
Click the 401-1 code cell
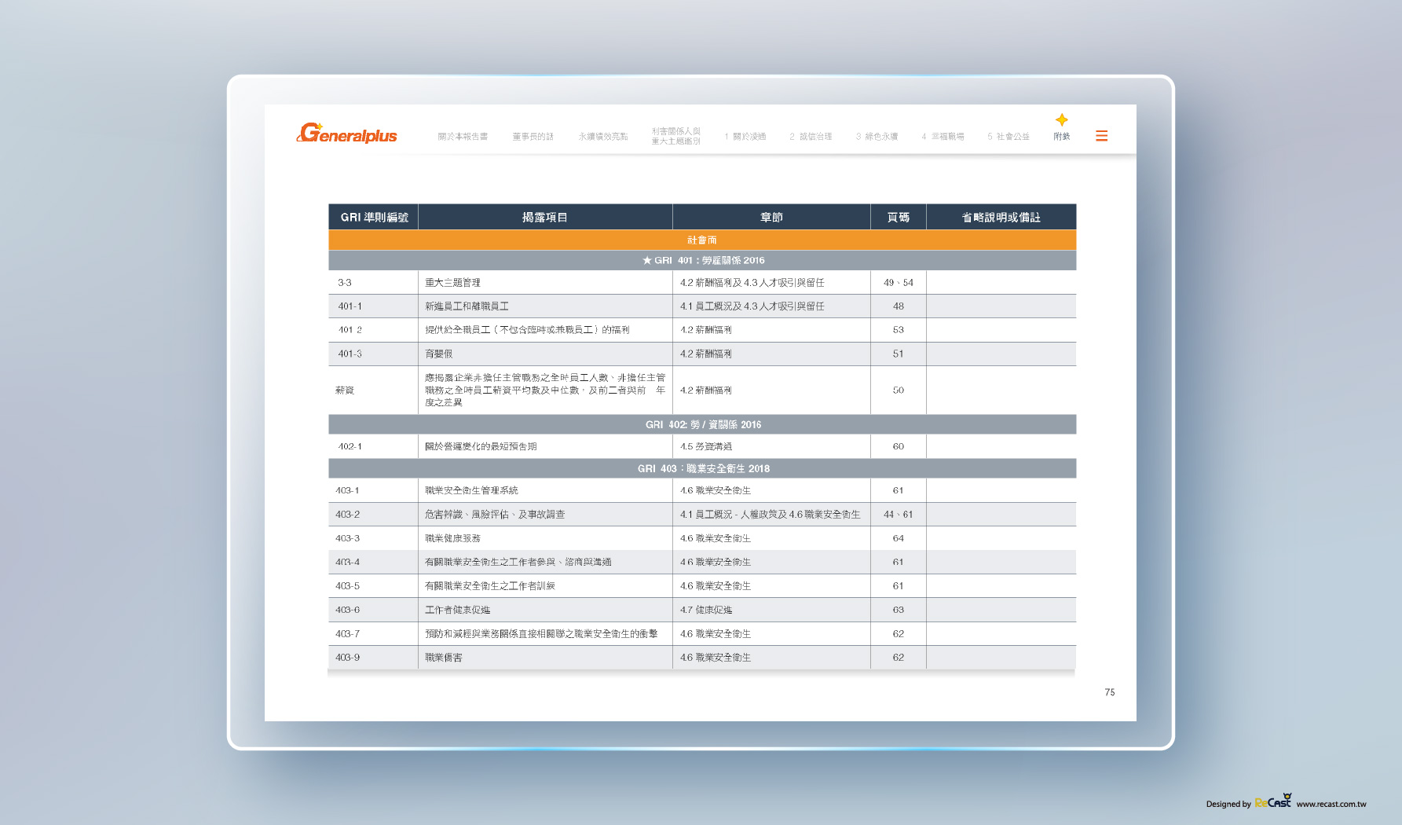click(x=374, y=306)
